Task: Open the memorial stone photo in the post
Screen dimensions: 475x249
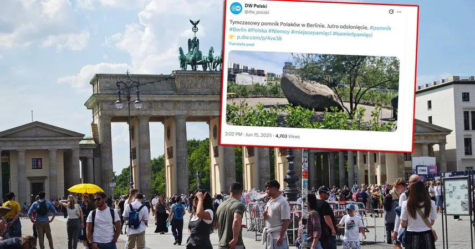Action: tap(313, 91)
